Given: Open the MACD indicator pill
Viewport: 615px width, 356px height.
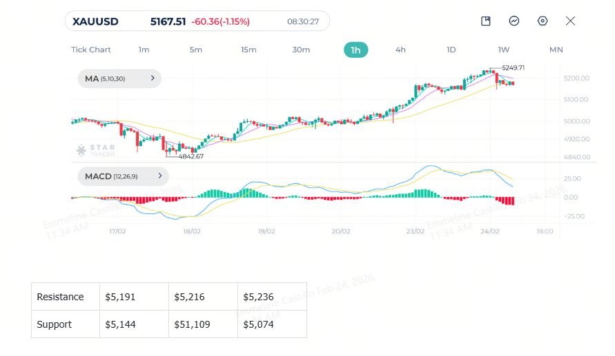Looking at the screenshot, I should click(x=123, y=176).
